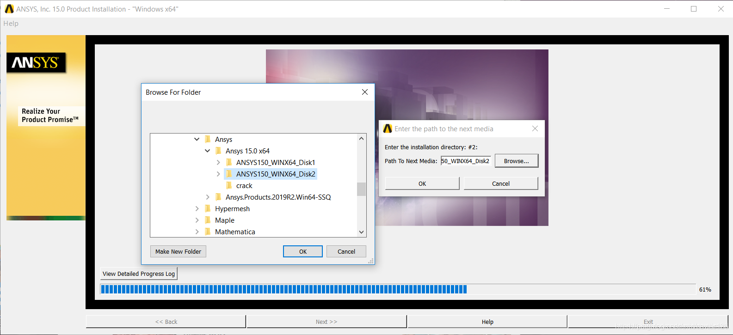Confirm Browse For Folder with OK
This screenshot has height=335, width=733.
click(303, 251)
